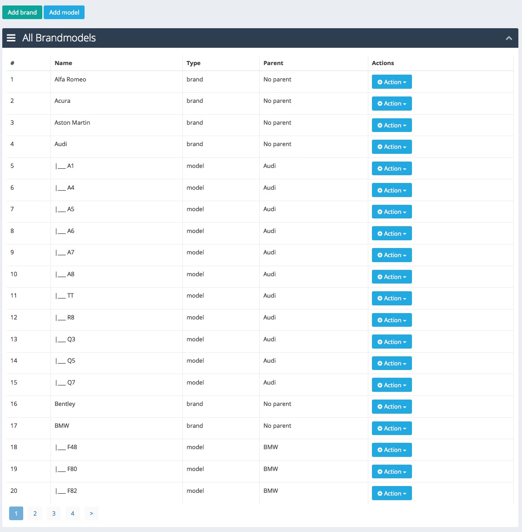
Task: Click the next page arrow
Action: click(91, 513)
